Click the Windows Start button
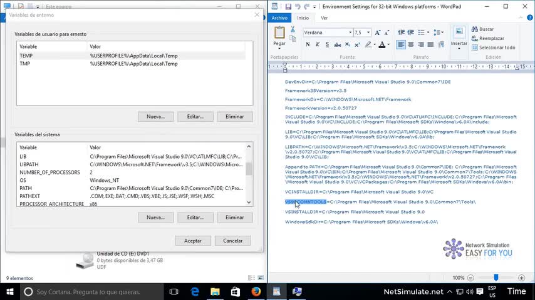This screenshot has width=535, height=300. point(10,292)
